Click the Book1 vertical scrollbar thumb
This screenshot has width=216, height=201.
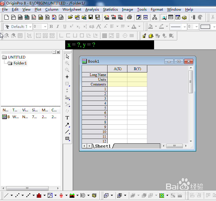click(x=191, y=82)
